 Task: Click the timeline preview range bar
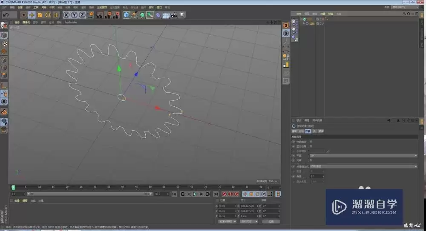(x=89, y=194)
